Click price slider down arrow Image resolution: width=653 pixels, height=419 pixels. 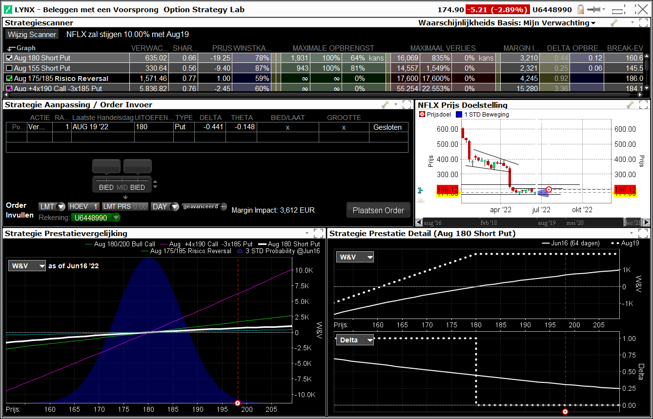coord(156,187)
